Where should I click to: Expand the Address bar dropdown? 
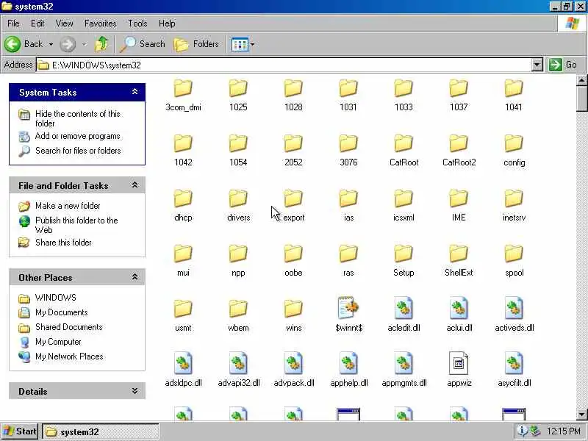point(537,65)
